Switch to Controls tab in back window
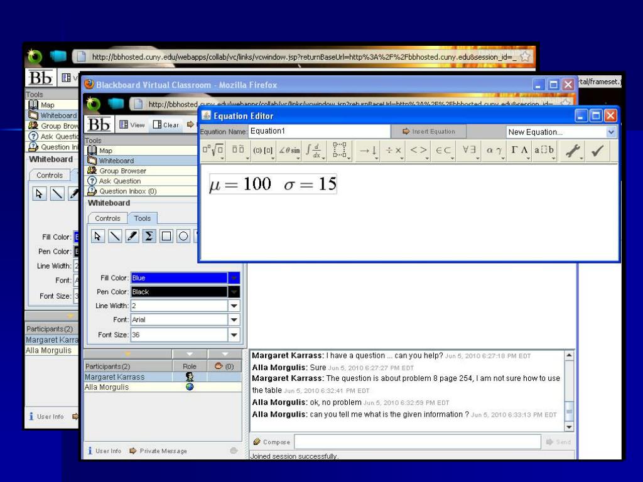The width and height of the screenshot is (643, 482). coord(50,175)
